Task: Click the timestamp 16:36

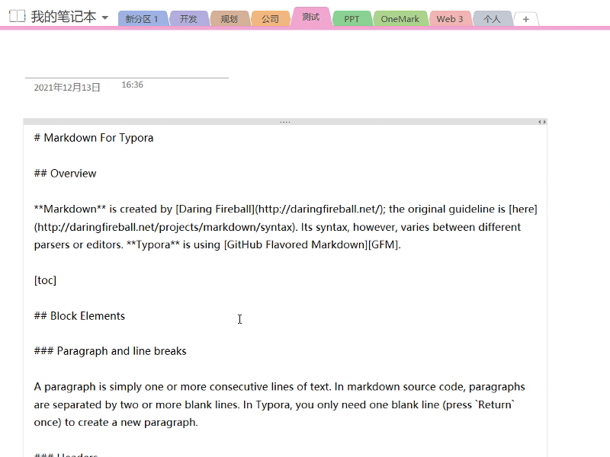Action: coord(133,85)
